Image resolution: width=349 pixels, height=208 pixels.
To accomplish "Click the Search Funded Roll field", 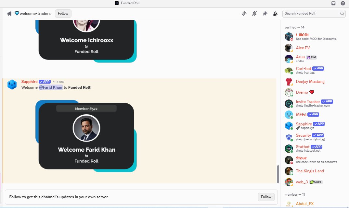I will (x=314, y=14).
